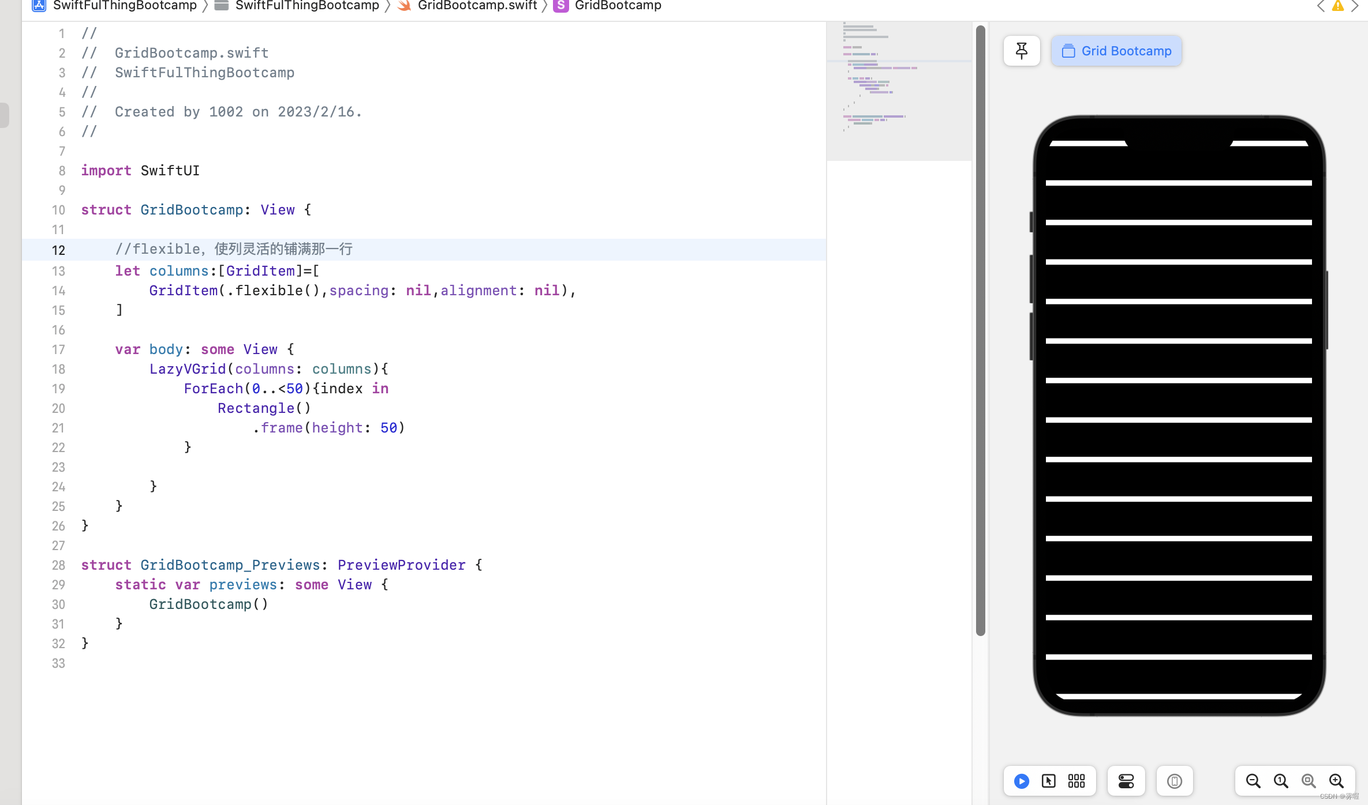The width and height of the screenshot is (1368, 805).
Task: Zoom preview to 100 percent
Action: point(1280,781)
